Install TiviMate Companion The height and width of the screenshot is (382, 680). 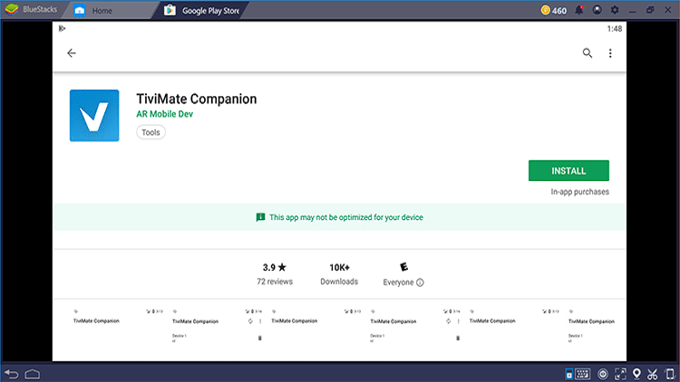[x=568, y=171]
